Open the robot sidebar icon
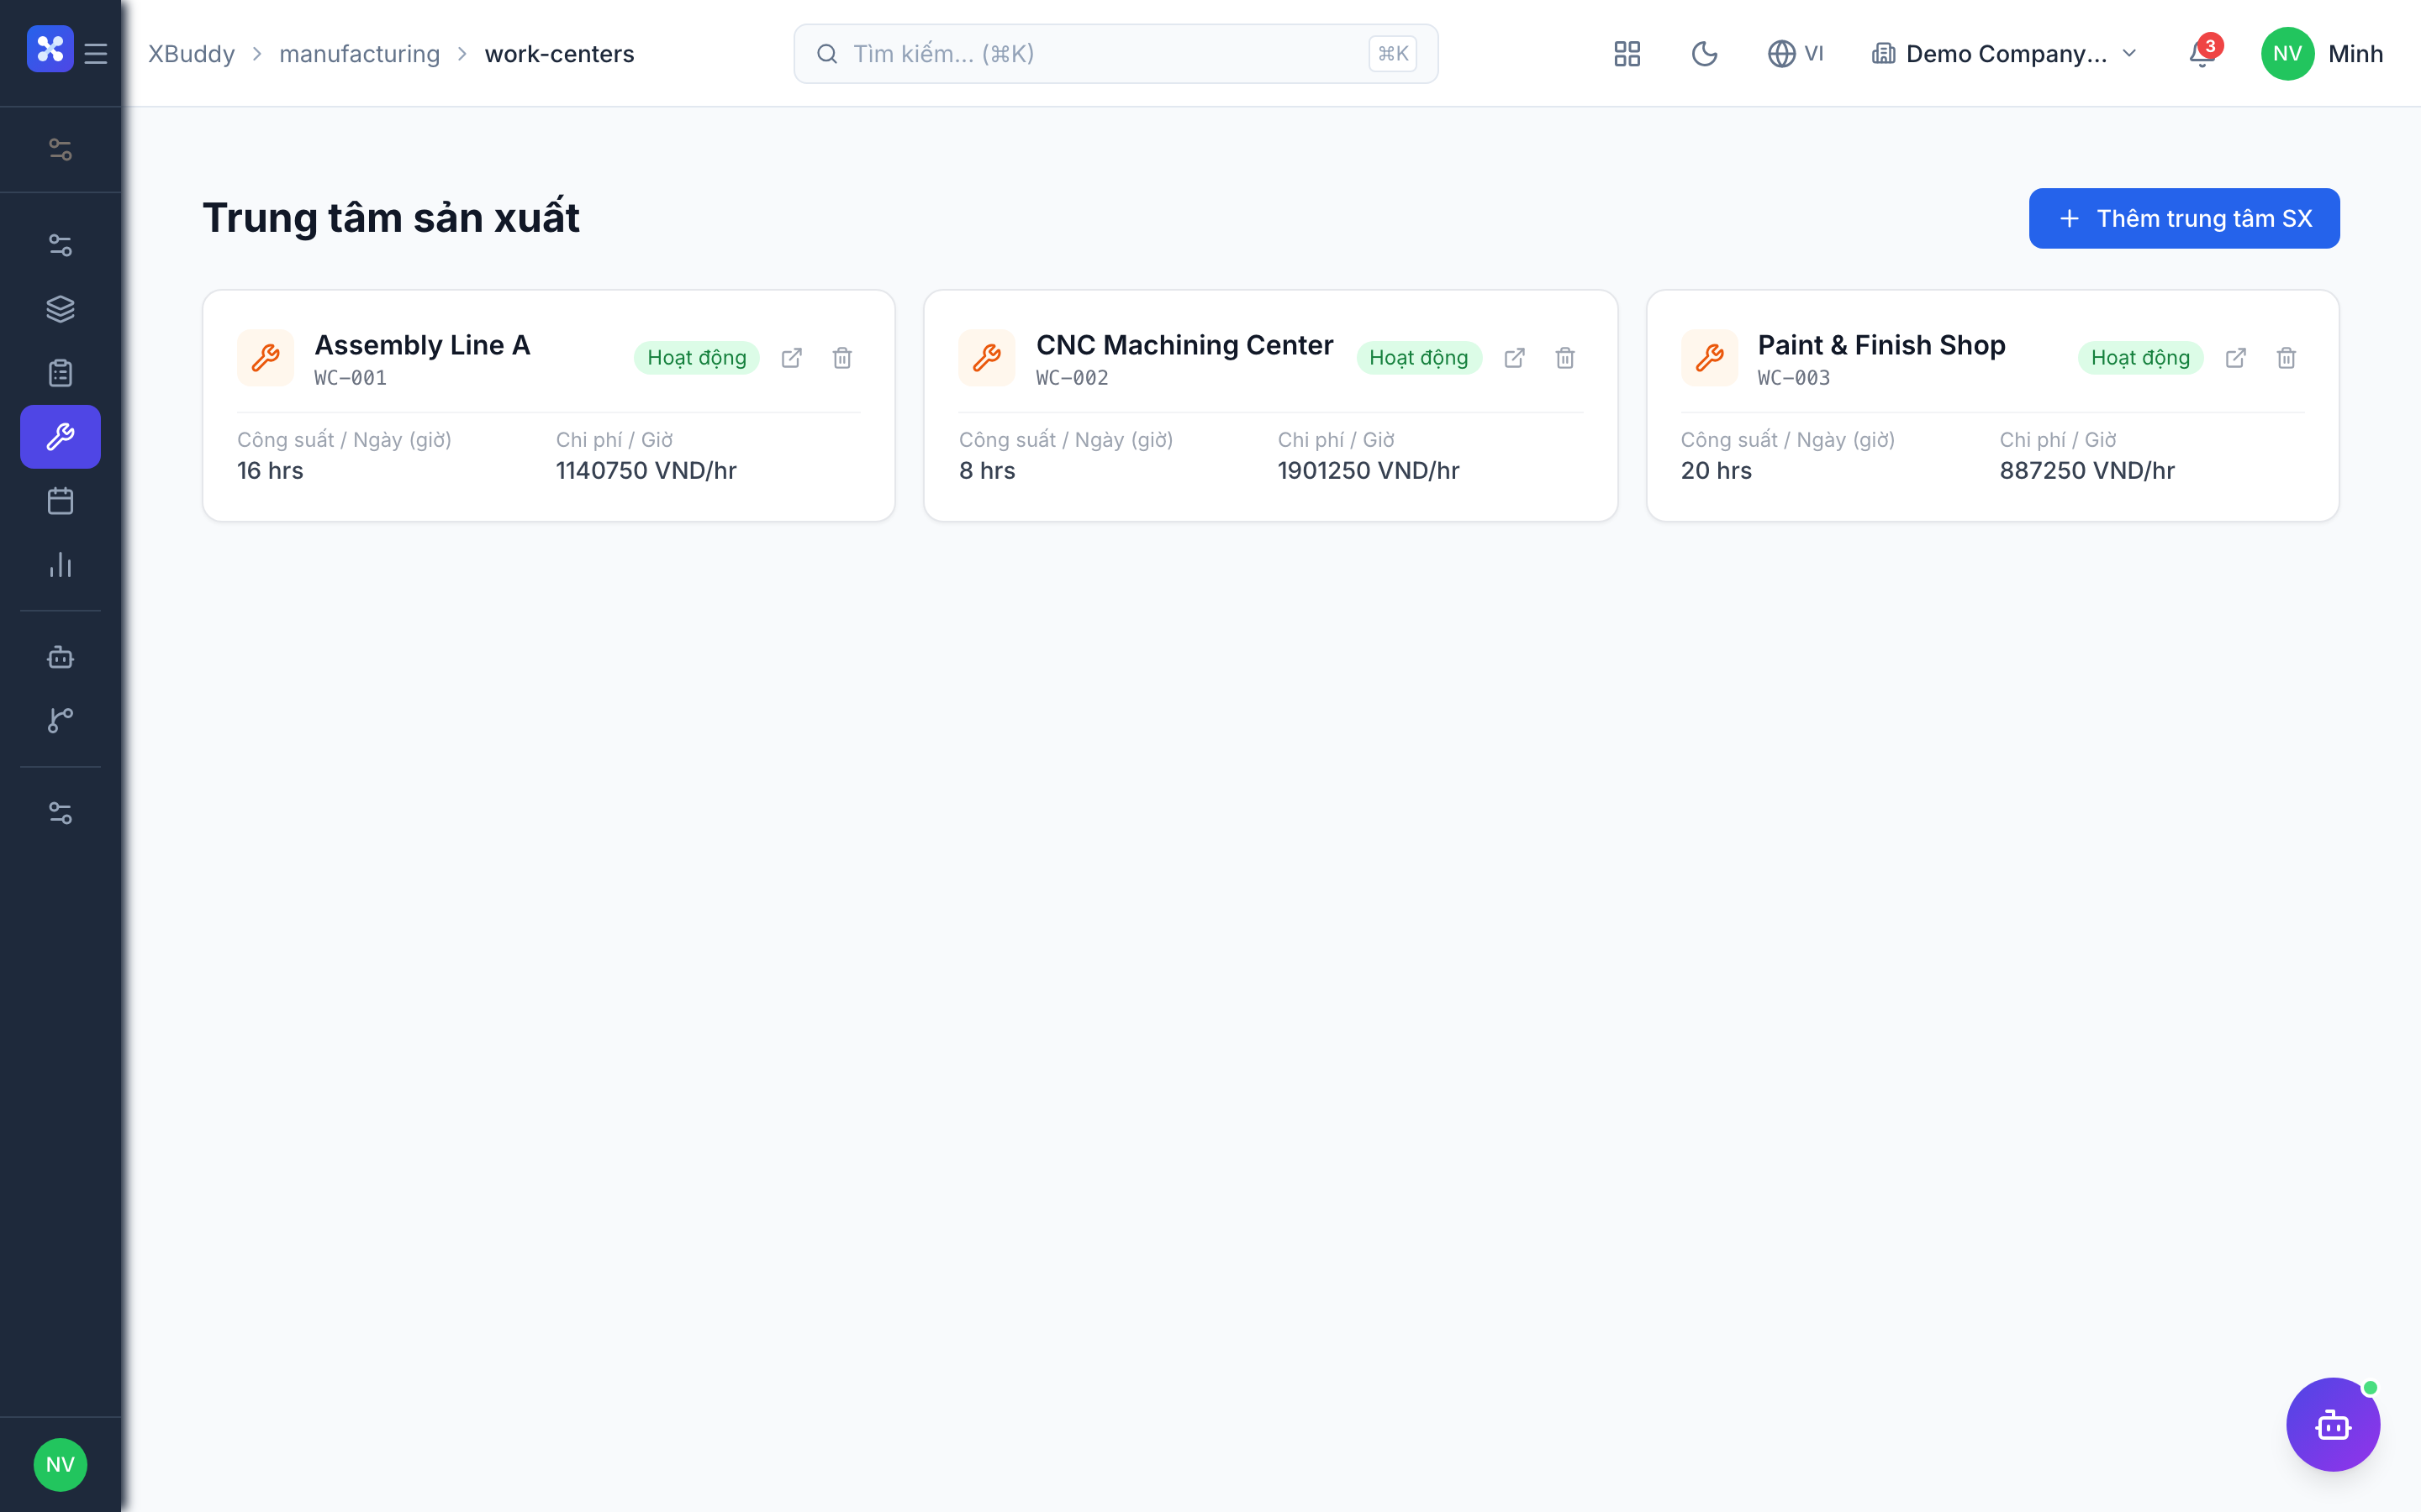This screenshot has width=2421, height=1512. (60, 657)
